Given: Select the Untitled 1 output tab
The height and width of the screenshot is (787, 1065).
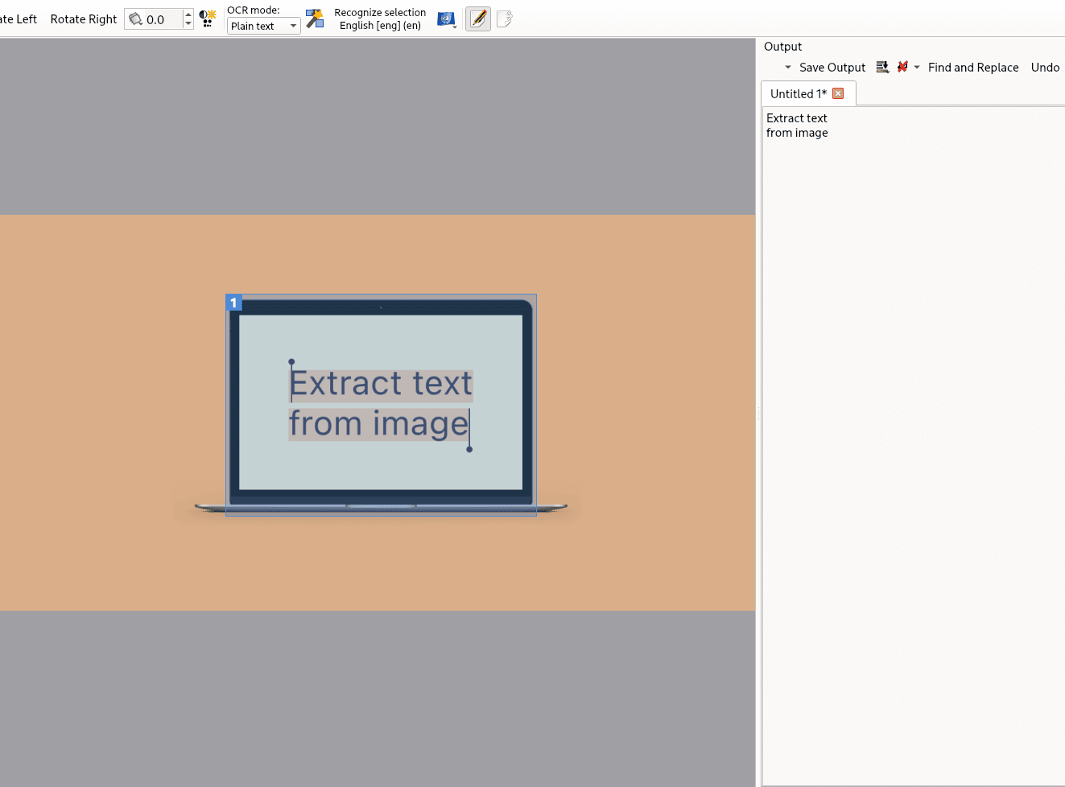Looking at the screenshot, I should tap(798, 93).
